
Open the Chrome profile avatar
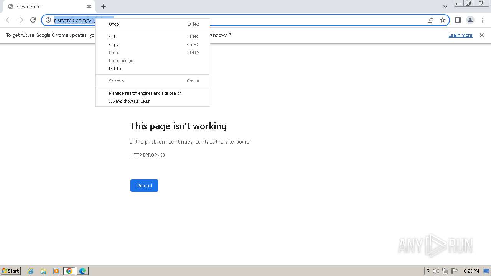[x=470, y=20]
